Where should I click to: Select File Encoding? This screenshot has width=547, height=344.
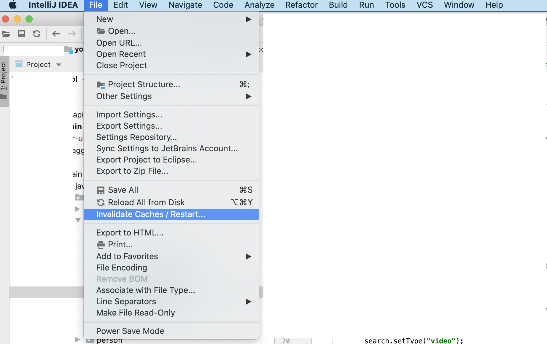[171, 268]
